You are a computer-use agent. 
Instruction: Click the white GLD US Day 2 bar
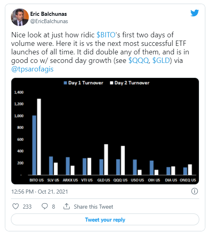(x=106, y=160)
